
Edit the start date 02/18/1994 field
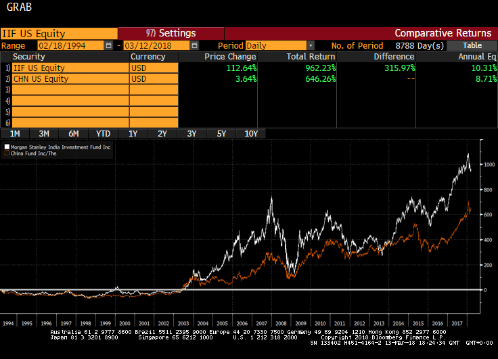pos(70,45)
